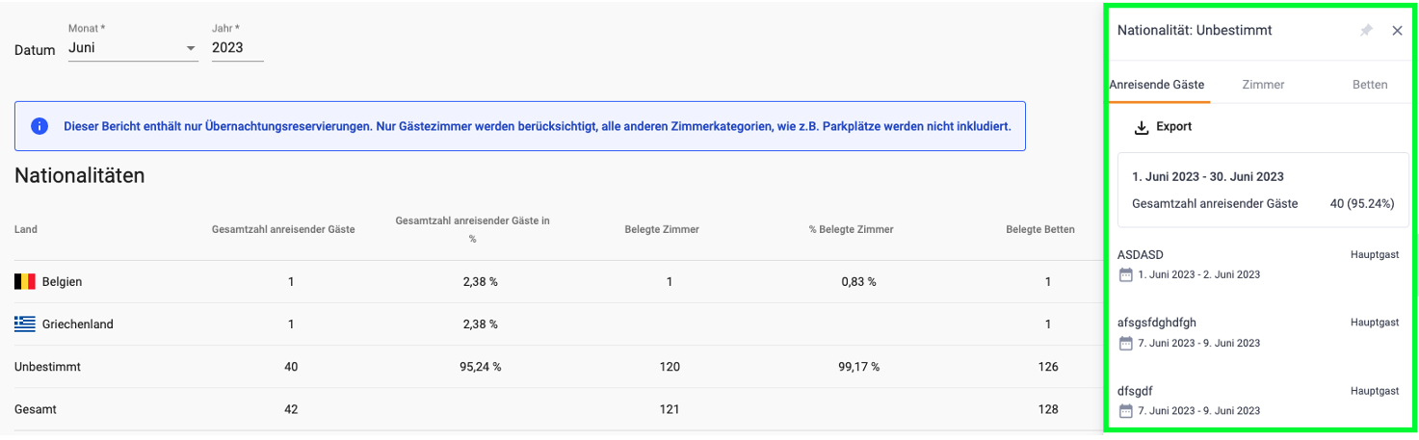Image resolution: width=1419 pixels, height=440 pixels.
Task: Click calendar icon under ASDASD guest
Action: point(1125,274)
